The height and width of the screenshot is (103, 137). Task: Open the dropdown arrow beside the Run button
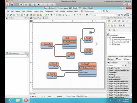pyautogui.click(x=49, y=15)
